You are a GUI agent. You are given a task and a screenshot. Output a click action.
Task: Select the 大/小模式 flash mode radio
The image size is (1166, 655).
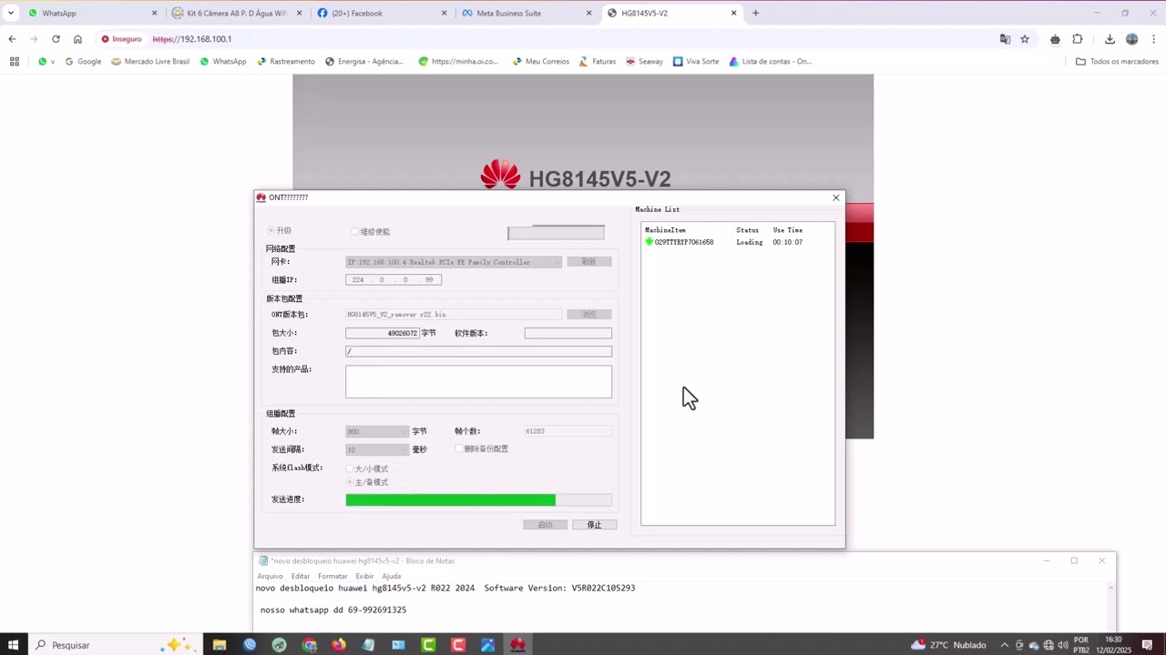pyautogui.click(x=350, y=469)
